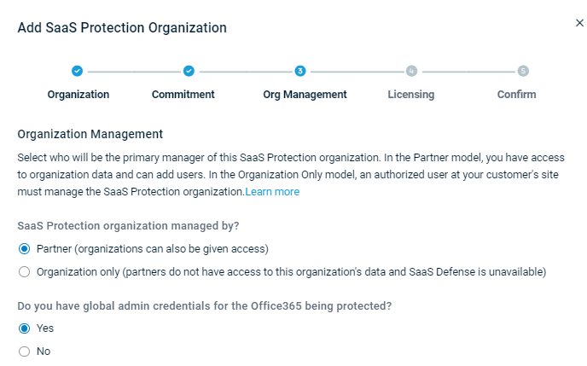
Task: Click the step 4 Licensing circle icon
Action: tap(411, 71)
